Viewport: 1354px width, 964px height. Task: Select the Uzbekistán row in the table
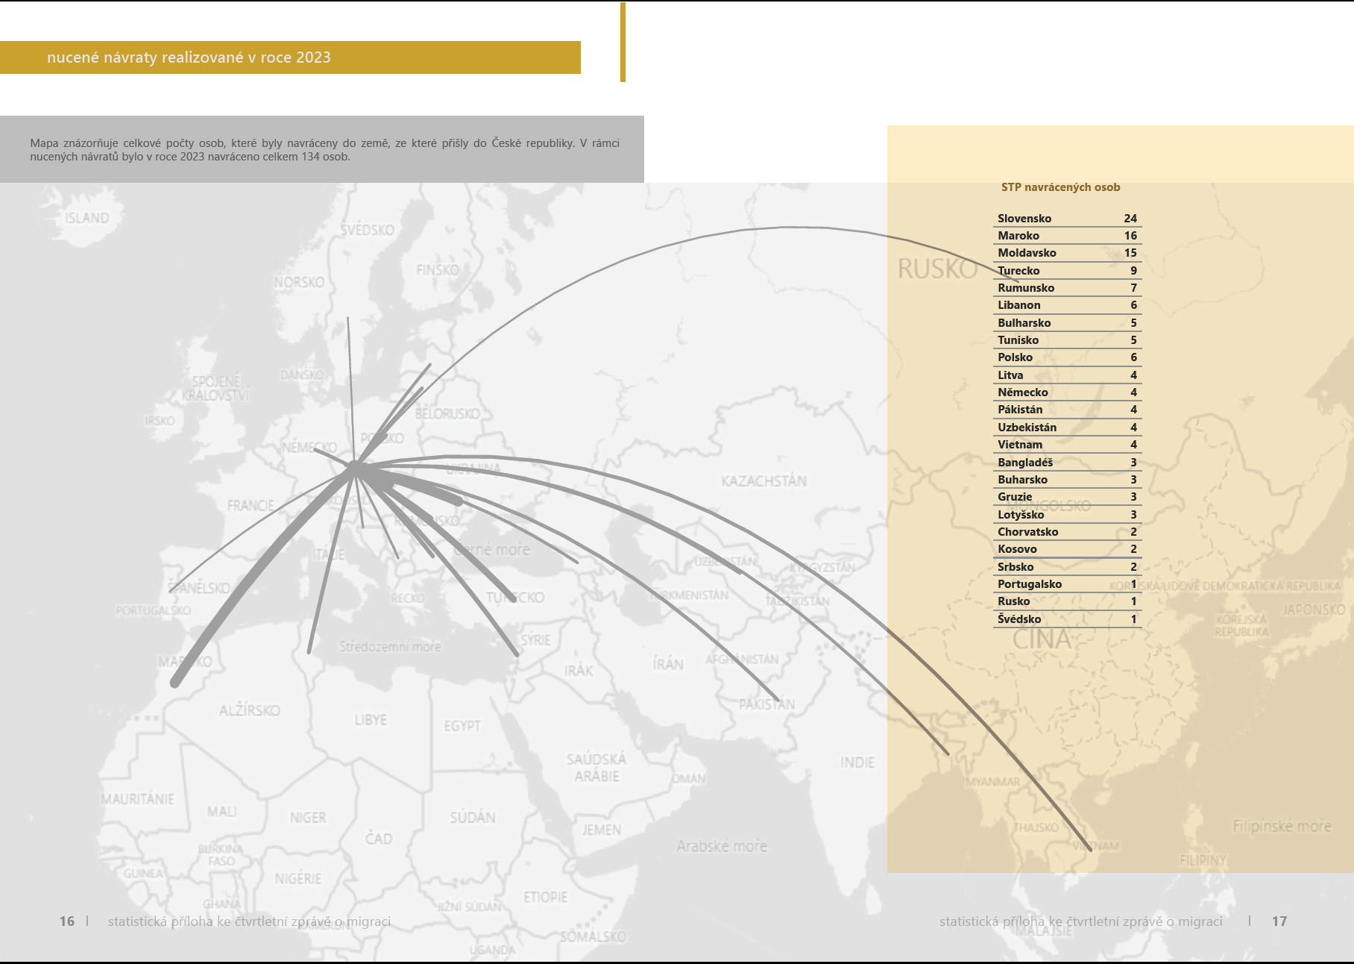click(x=1066, y=428)
